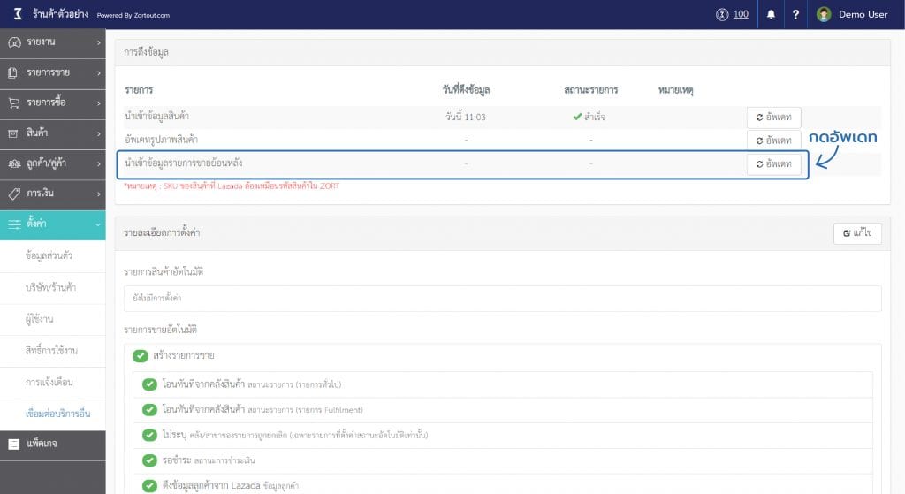Click the วันนี้ 11:03 date cell

(x=465, y=118)
